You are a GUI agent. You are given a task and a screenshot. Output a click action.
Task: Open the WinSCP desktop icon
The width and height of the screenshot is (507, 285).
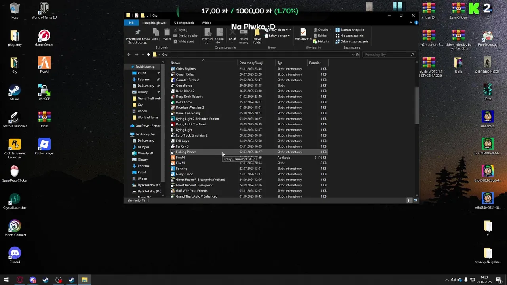44,92
